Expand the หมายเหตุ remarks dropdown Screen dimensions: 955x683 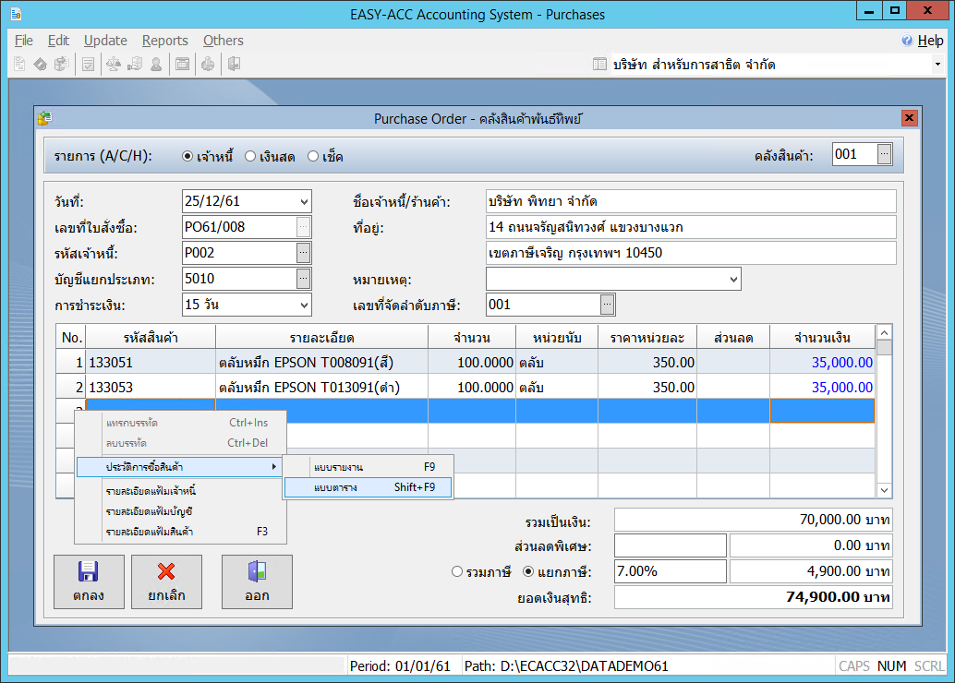pyautogui.click(x=733, y=279)
